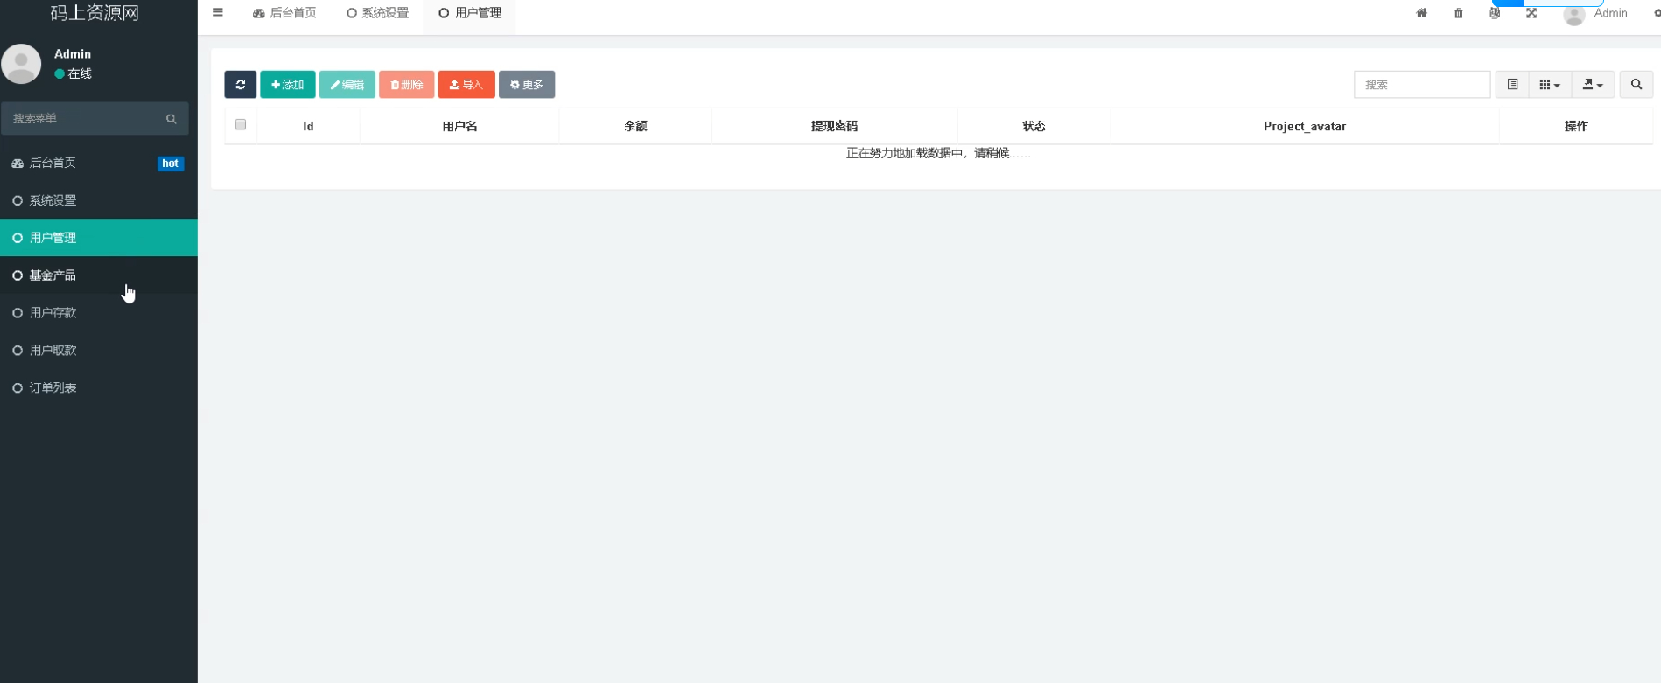Click the Admin avatar in left sidebar

tap(22, 64)
